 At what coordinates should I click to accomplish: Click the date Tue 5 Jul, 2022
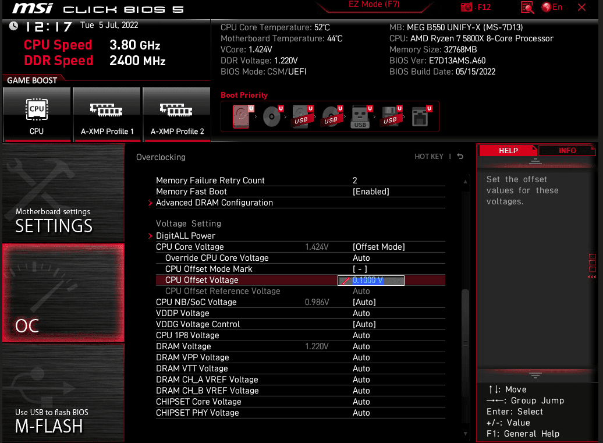click(109, 25)
